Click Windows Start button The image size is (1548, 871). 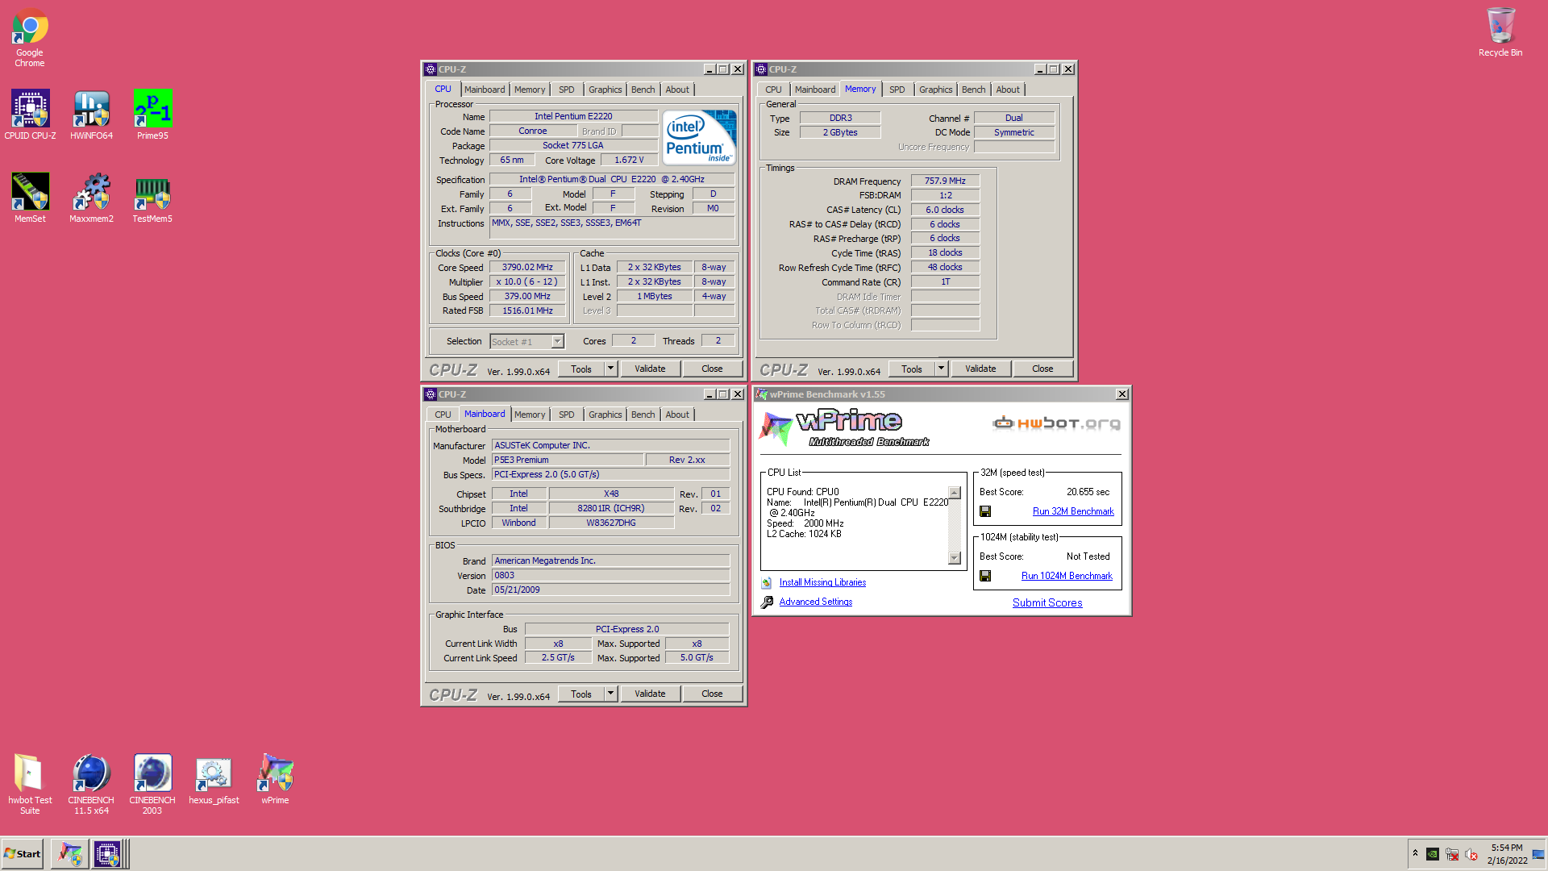tap(23, 854)
